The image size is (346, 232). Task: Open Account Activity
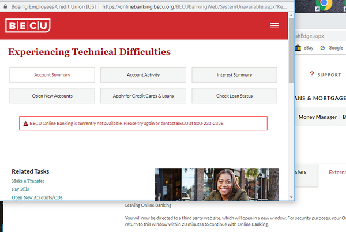click(x=143, y=75)
